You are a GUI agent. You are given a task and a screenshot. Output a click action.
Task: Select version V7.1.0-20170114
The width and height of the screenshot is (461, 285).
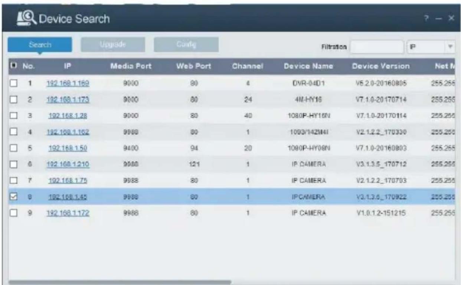pyautogui.click(x=381, y=116)
